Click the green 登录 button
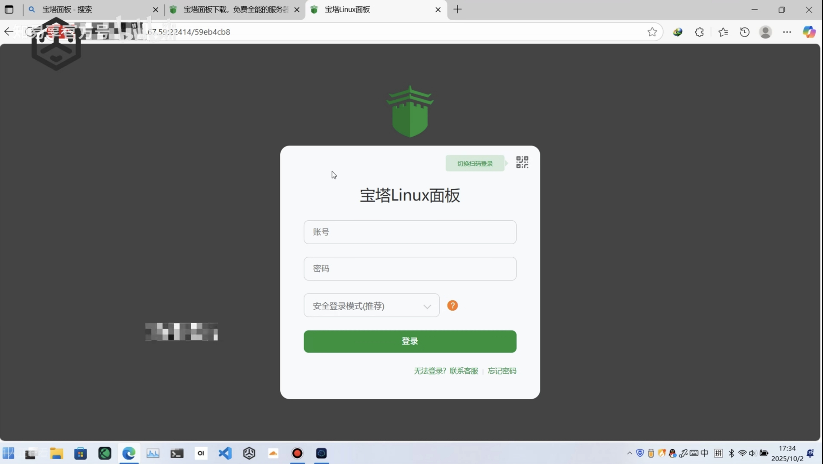Image resolution: width=823 pixels, height=464 pixels. (x=410, y=341)
